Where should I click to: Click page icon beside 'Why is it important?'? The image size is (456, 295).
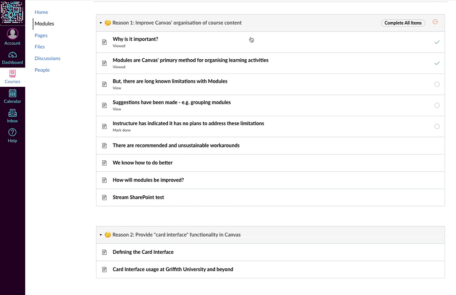pyautogui.click(x=104, y=42)
